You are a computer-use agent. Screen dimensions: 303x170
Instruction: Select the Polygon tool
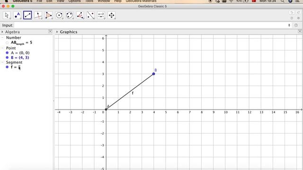coord(48,15)
